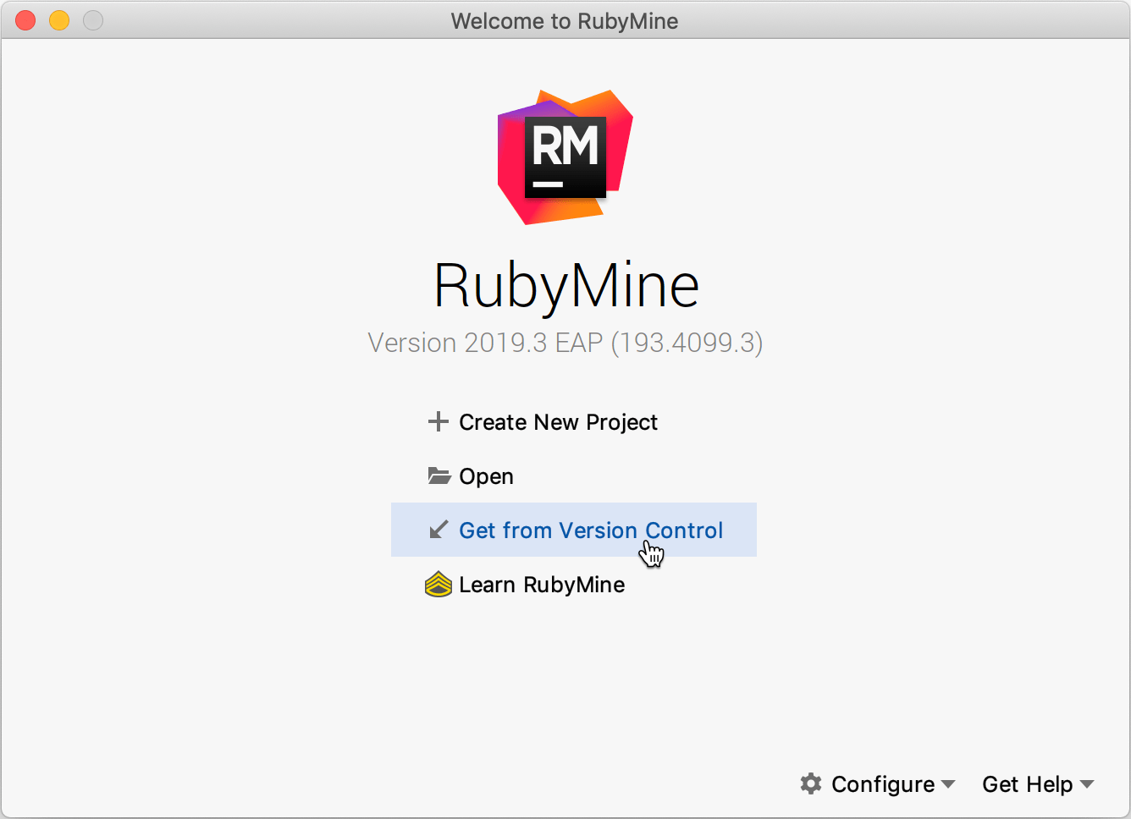The height and width of the screenshot is (819, 1131).
Task: Click the arrow icon for Get from Version Control
Action: click(439, 530)
